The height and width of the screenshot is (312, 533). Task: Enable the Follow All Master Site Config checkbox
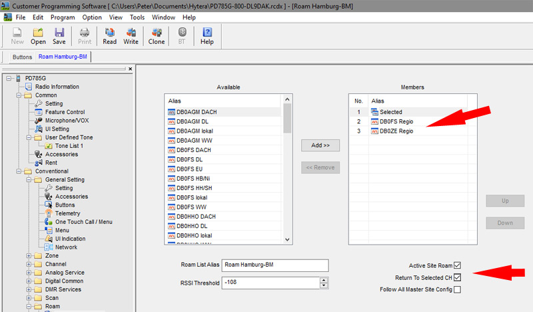pos(458,289)
